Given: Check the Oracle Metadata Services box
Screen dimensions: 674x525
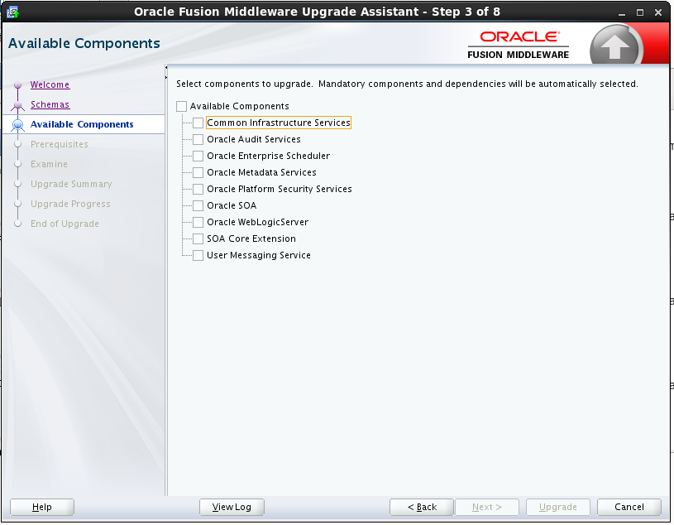Looking at the screenshot, I should (198, 172).
